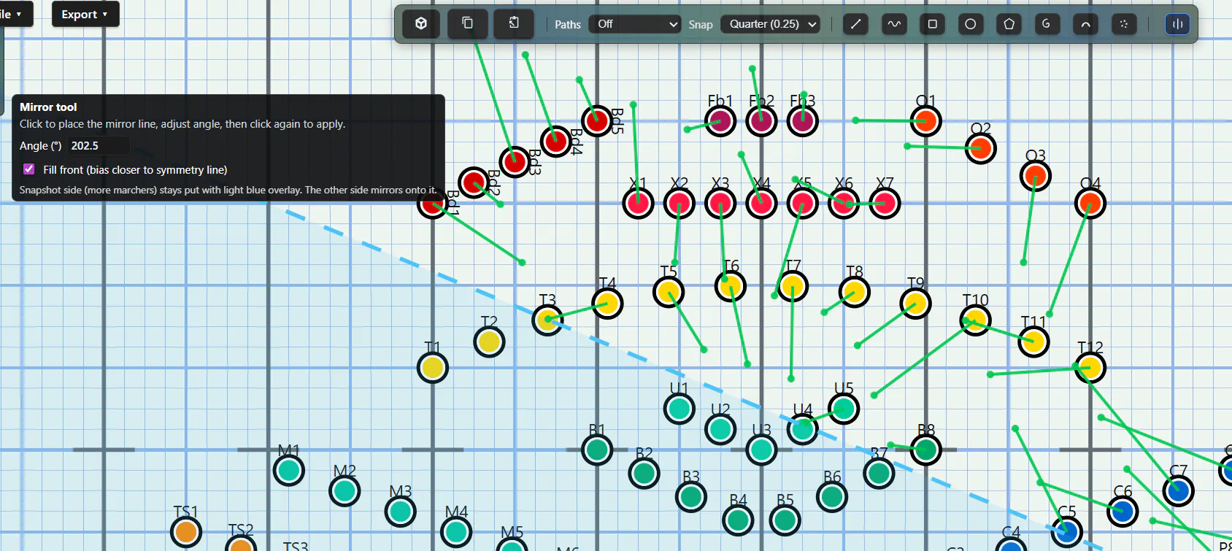Toggle the active mirror tool button

pyautogui.click(x=1177, y=24)
